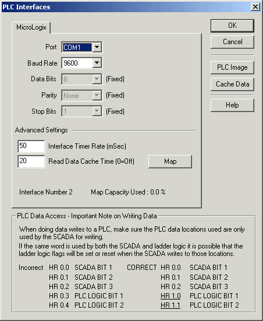Click the Cache Data button
263x321 pixels.
click(232, 84)
